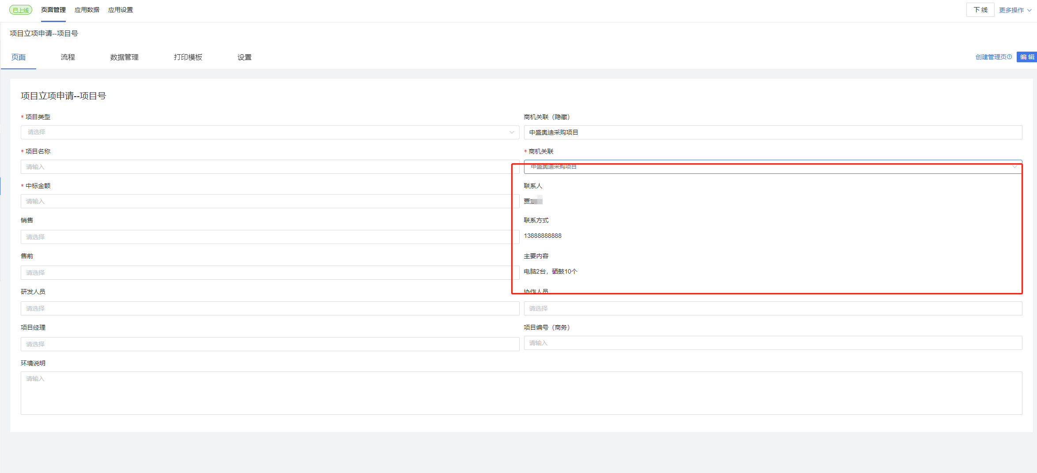Viewport: 1037px width, 473px height.
Task: Click the 下线 button
Action: click(x=980, y=10)
